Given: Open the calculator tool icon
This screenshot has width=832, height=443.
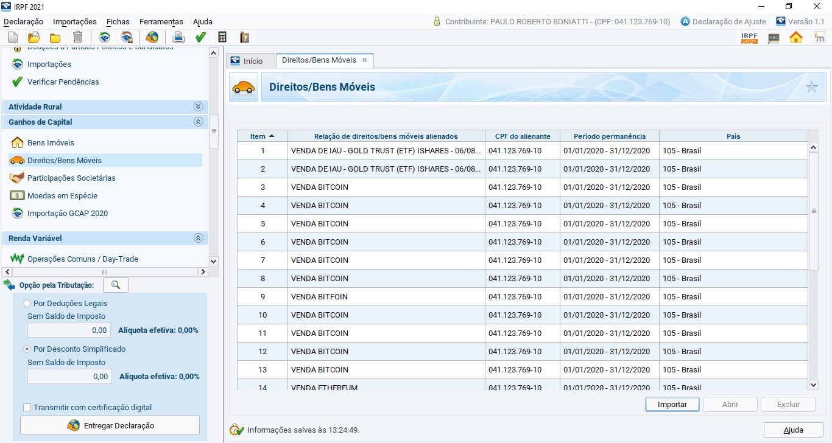Looking at the screenshot, I should click(x=222, y=37).
